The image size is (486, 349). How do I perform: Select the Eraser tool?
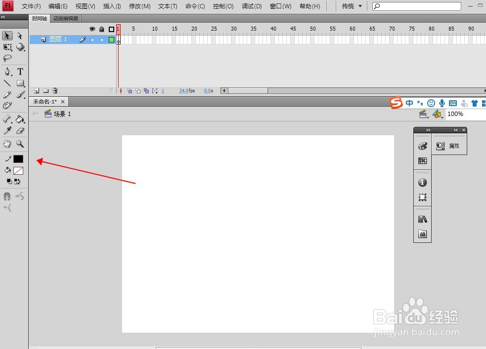20,130
